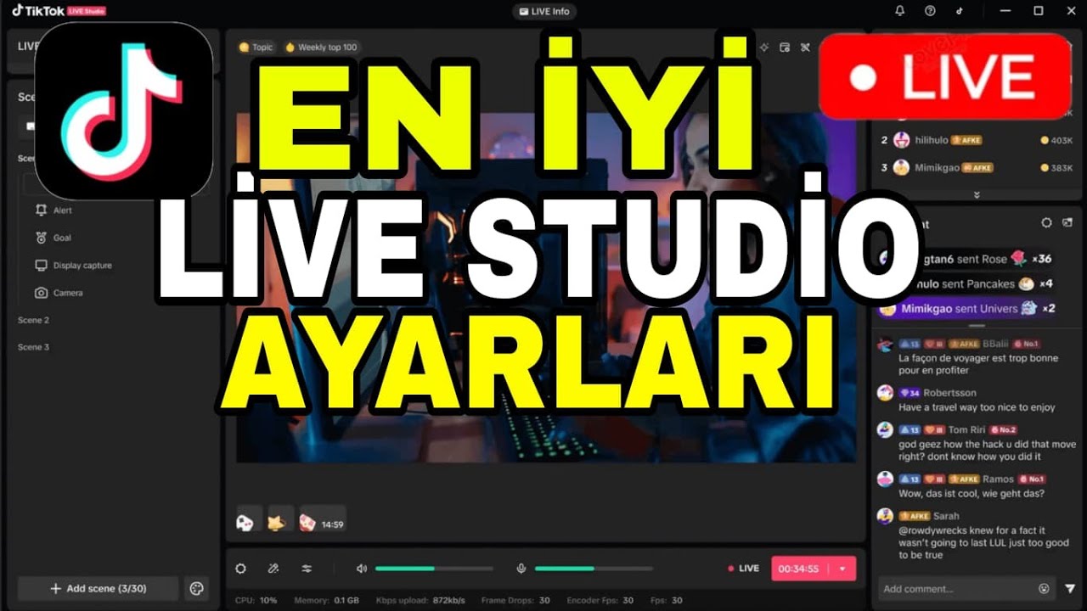The width and height of the screenshot is (1087, 611).
Task: Click the send comment arrow icon
Action: [1070, 589]
